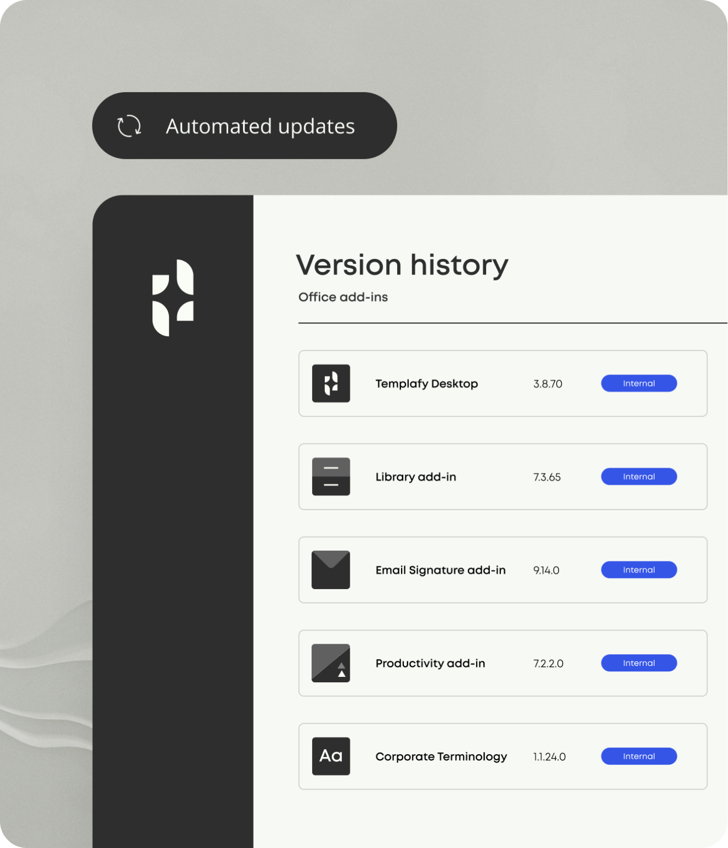
Task: Select the Corporate Terminology Aa icon
Action: (x=331, y=756)
